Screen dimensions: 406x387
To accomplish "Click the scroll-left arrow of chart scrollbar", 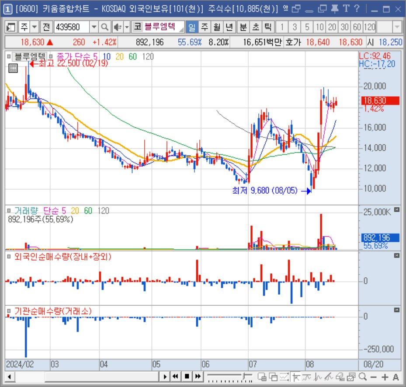I will [x=10, y=377].
